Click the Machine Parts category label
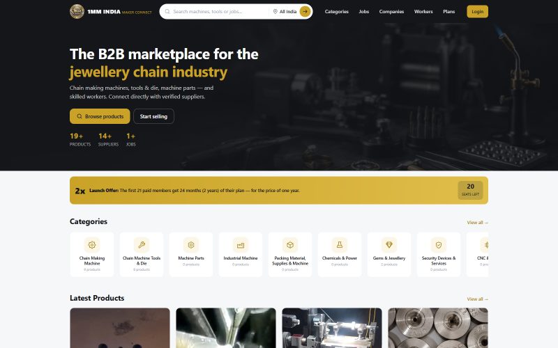 coord(191,258)
